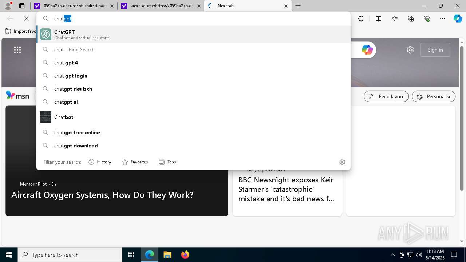Click in the address bar text field

point(193,19)
